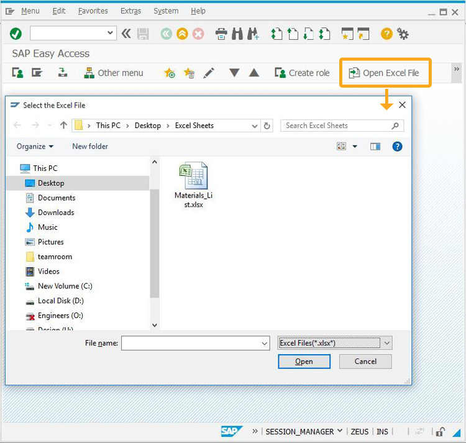This screenshot has height=443, width=466.
Task: Click the Create New Session icon
Action: pyautogui.click(x=347, y=34)
